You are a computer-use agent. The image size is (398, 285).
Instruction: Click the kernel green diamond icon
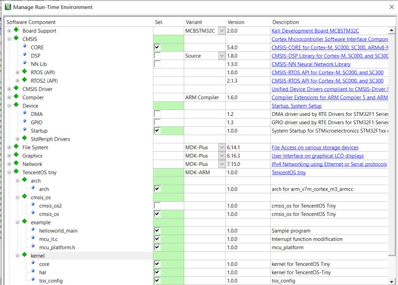[x=25, y=255]
